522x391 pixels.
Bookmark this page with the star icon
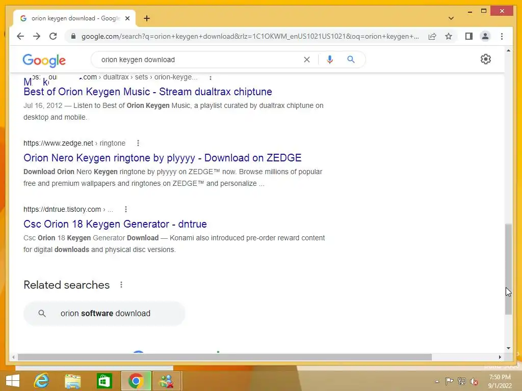pyautogui.click(x=449, y=36)
